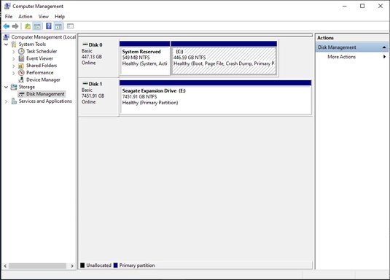Click the last toolbar icon after the separator
Image resolution: width=390 pixels, height=280 pixels.
[70, 26]
